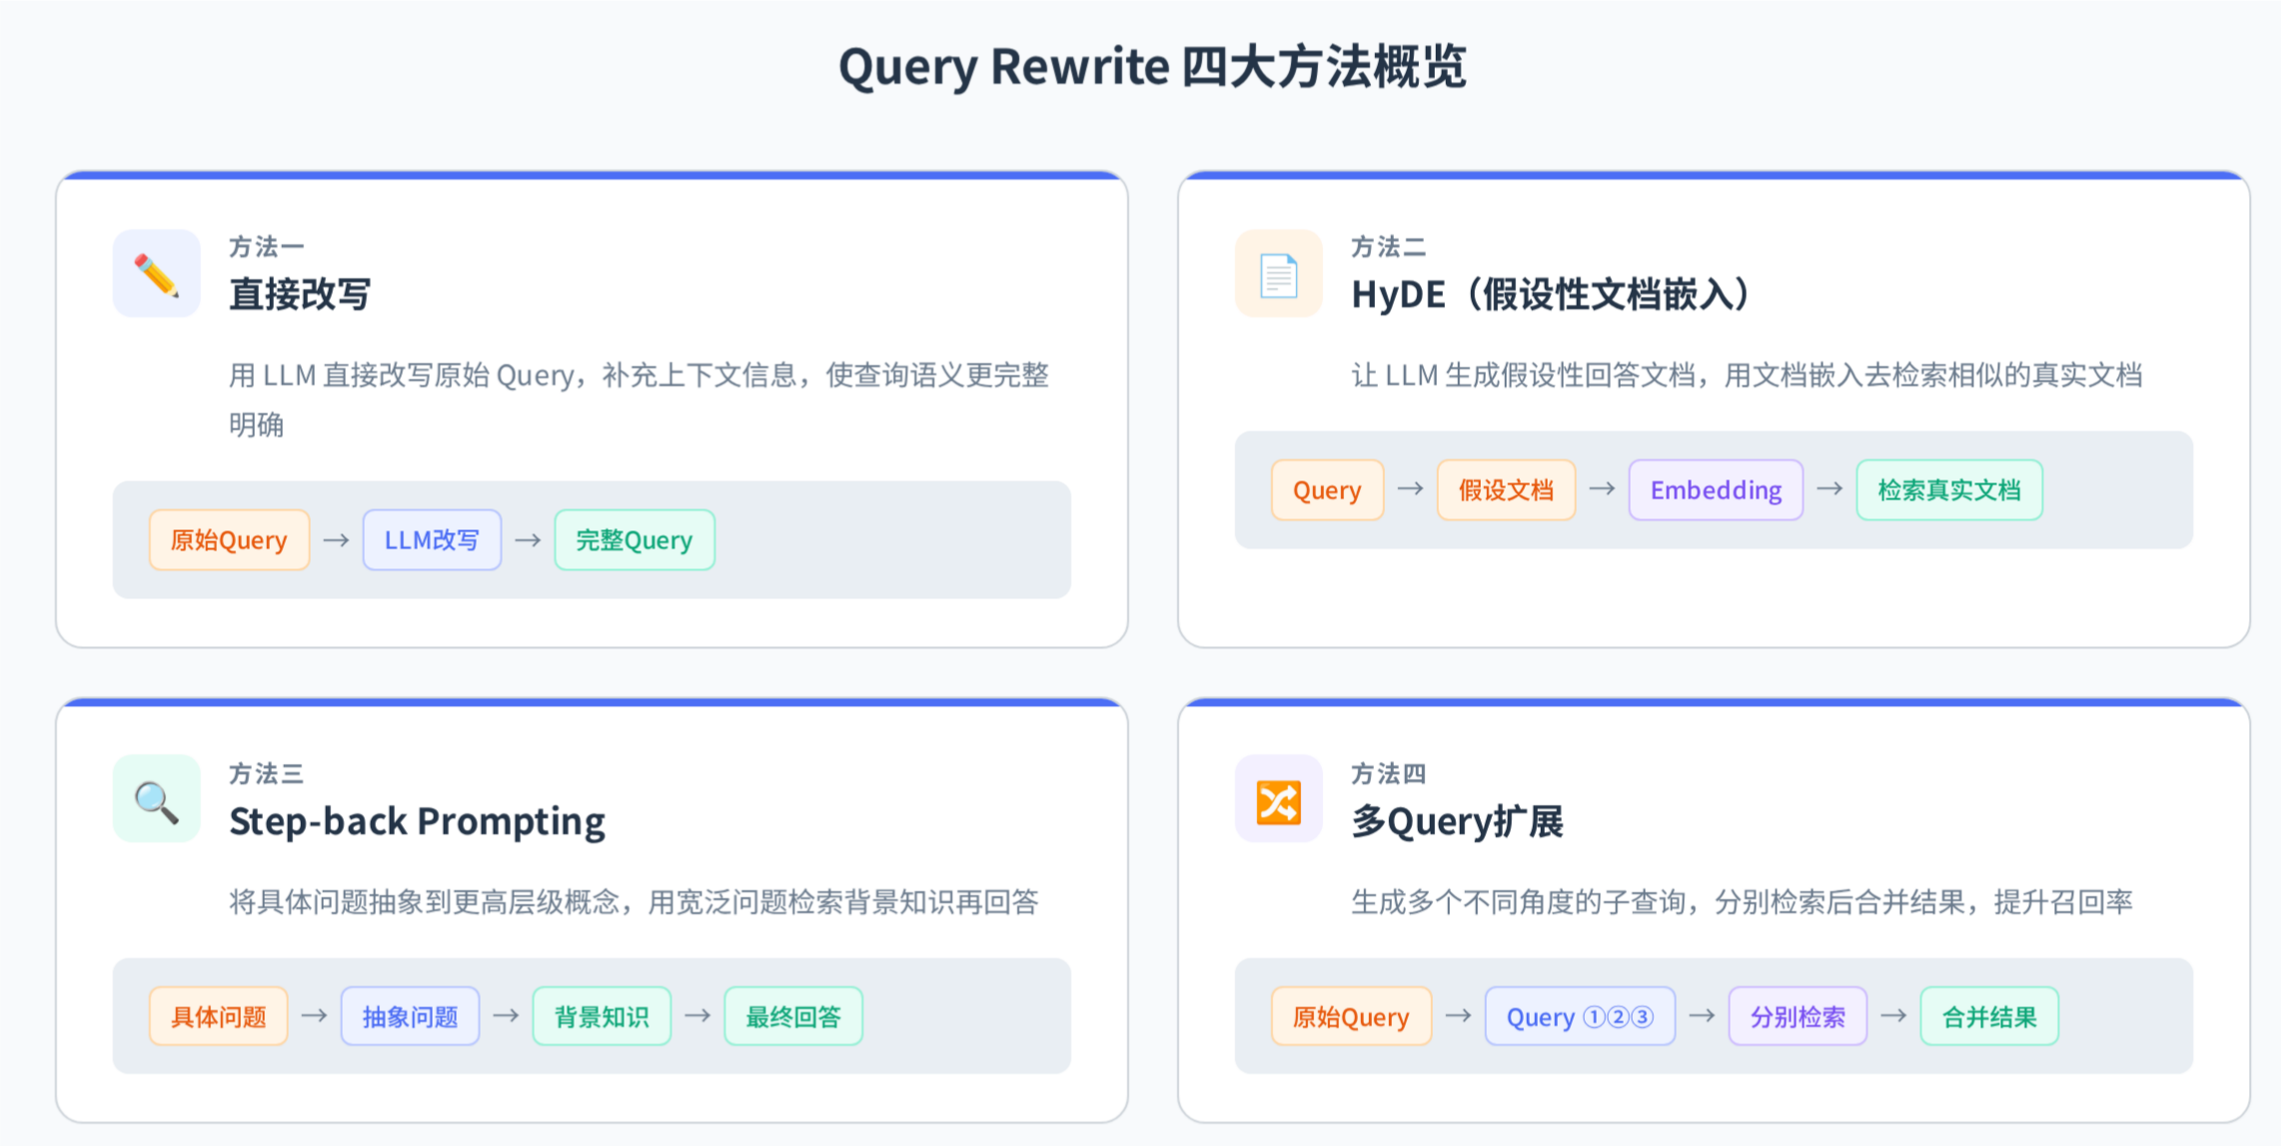Click the description starting 将具体问题抽象到更高层级概念
2283x1147 pixels.
tap(633, 902)
